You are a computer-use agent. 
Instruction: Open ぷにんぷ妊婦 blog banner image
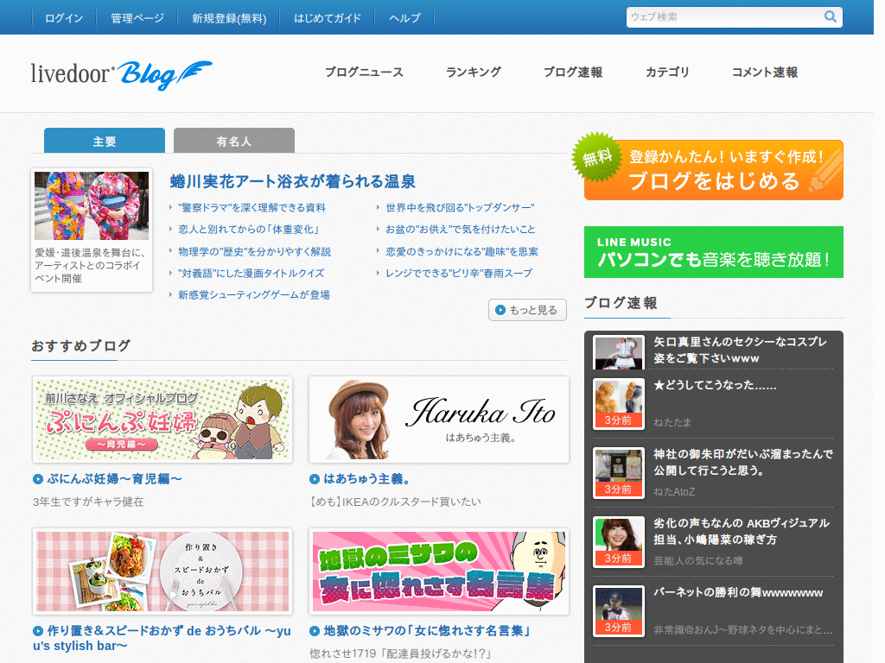pos(162,420)
